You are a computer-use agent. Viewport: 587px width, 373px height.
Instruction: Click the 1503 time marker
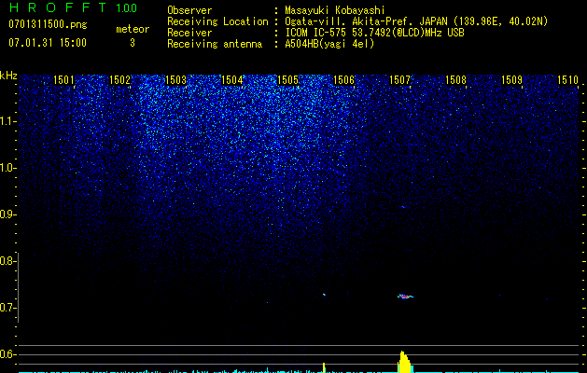[x=175, y=80]
